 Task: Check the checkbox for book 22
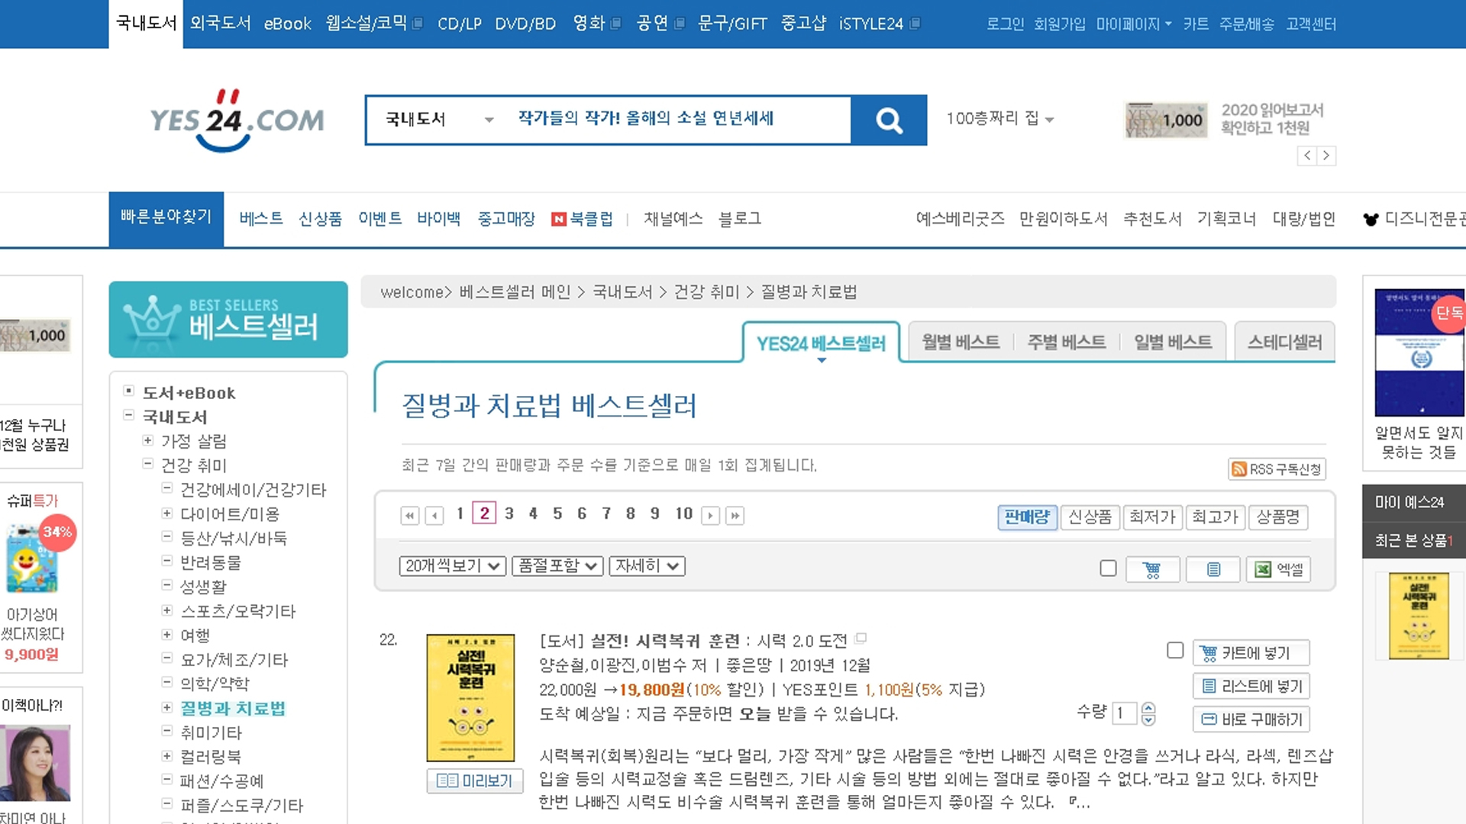pyautogui.click(x=1175, y=650)
